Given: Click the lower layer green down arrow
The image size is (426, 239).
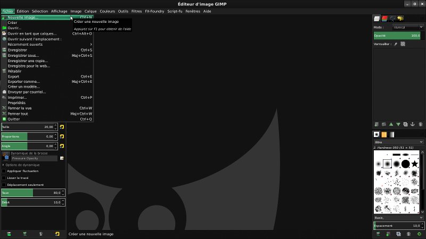Looking at the screenshot, I should coord(398,124).
